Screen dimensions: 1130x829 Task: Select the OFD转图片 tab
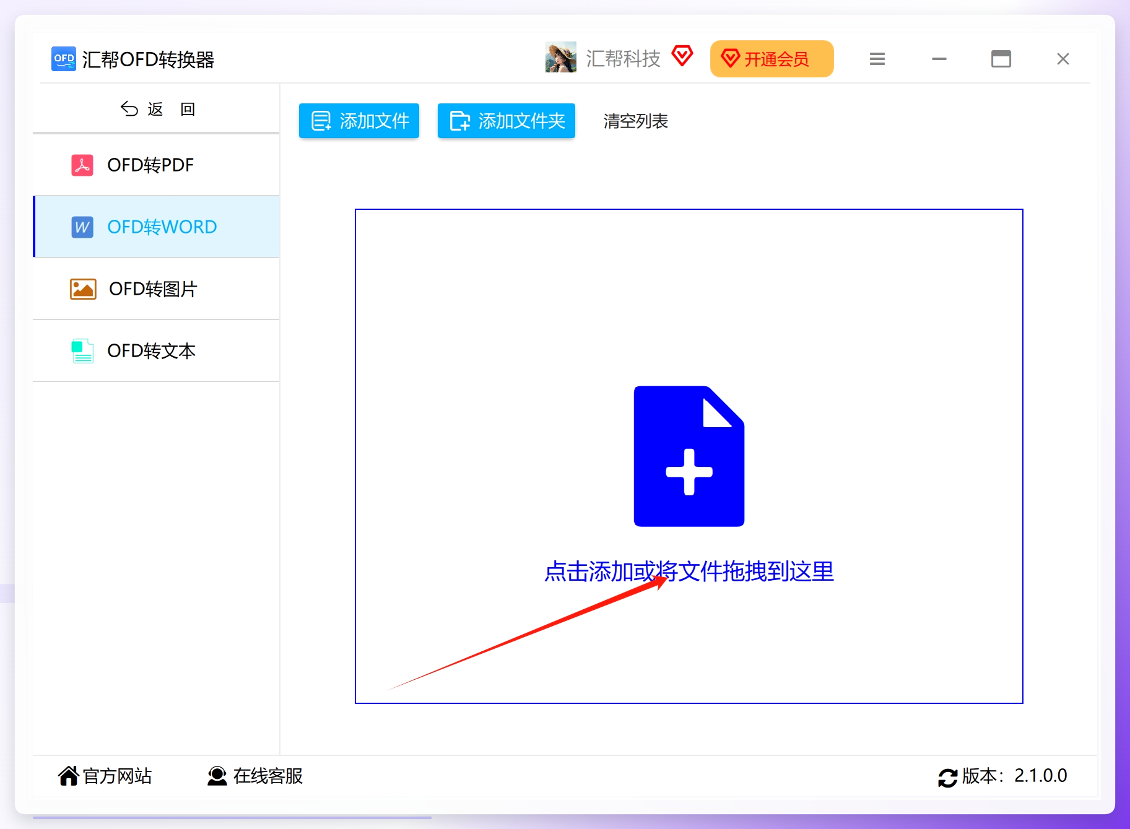pyautogui.click(x=156, y=289)
